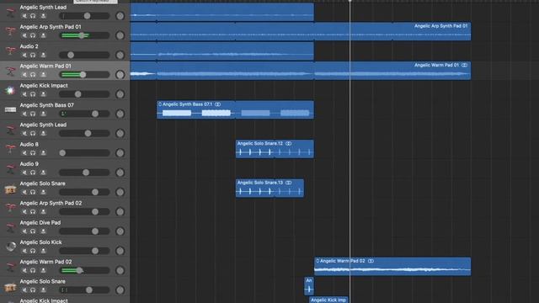The width and height of the screenshot is (539, 303).
Task: Click the Angelic Warm Pad 01 volume slider
Action: coord(84,75)
